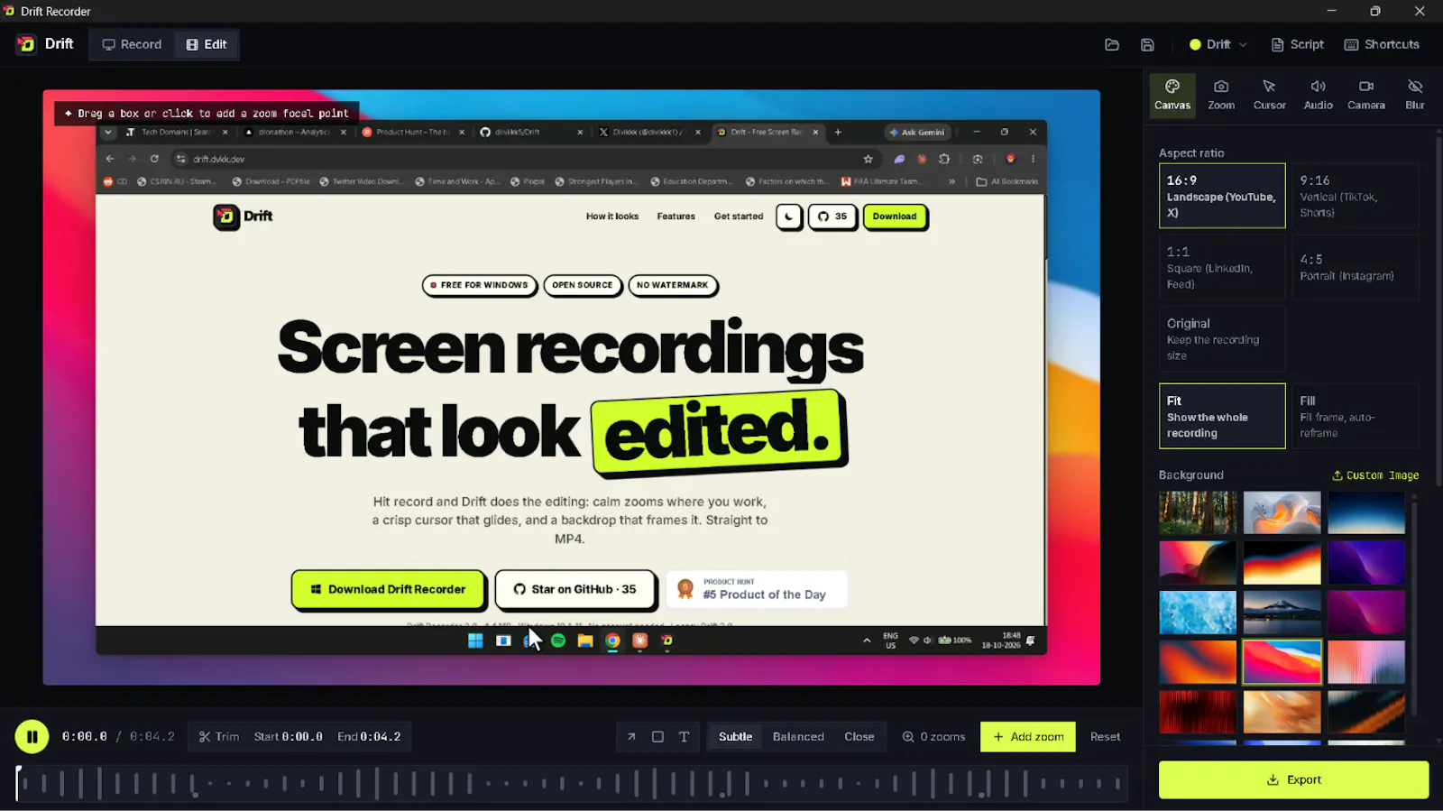Click the Export button
The image size is (1443, 811).
tap(1293, 779)
